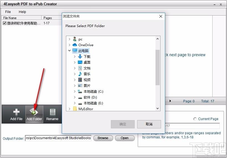
Task: Uncheck the 微讲师软件使用帮助 file checkbox
Action: pos(4,23)
